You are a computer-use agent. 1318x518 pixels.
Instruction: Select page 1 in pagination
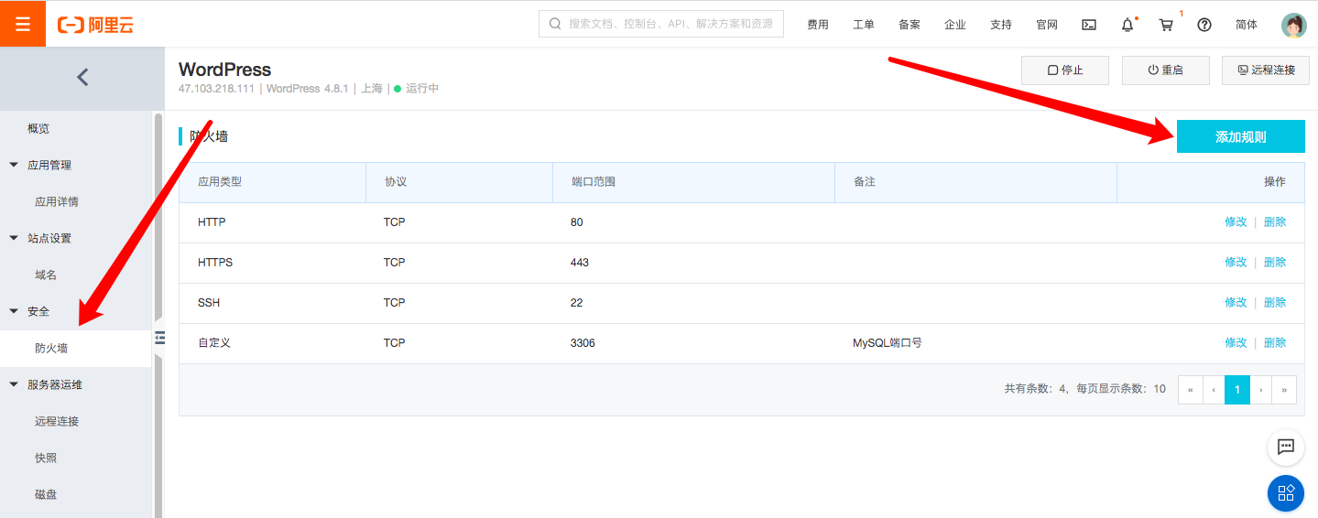click(1237, 389)
